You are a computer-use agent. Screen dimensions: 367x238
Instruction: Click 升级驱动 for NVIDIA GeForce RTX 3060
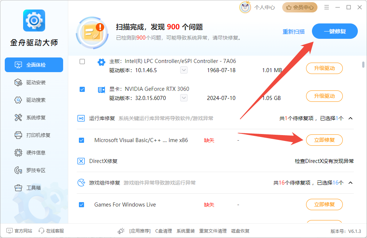pyautogui.click(x=324, y=96)
